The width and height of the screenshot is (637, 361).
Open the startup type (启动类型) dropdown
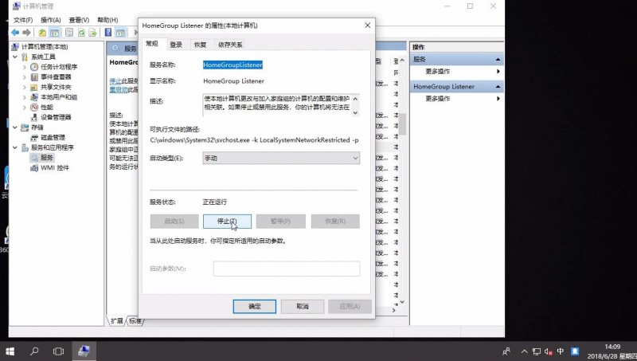pos(281,158)
